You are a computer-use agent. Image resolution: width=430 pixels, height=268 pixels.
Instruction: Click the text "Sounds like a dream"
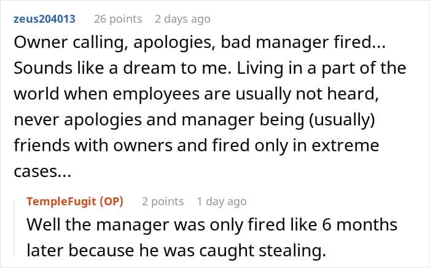point(95,68)
